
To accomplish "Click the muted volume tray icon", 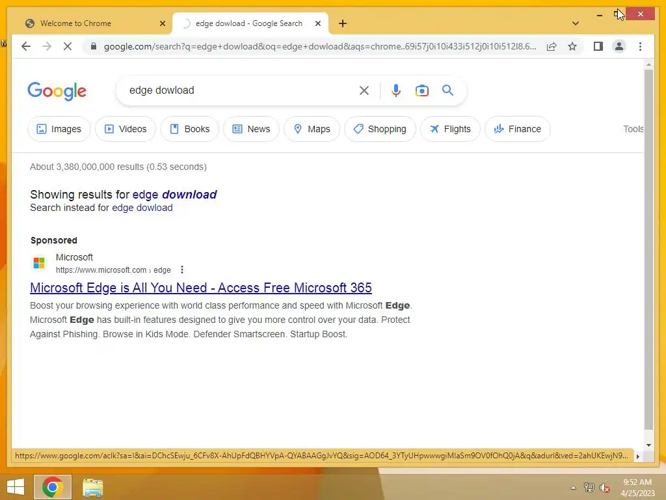I will (x=604, y=488).
